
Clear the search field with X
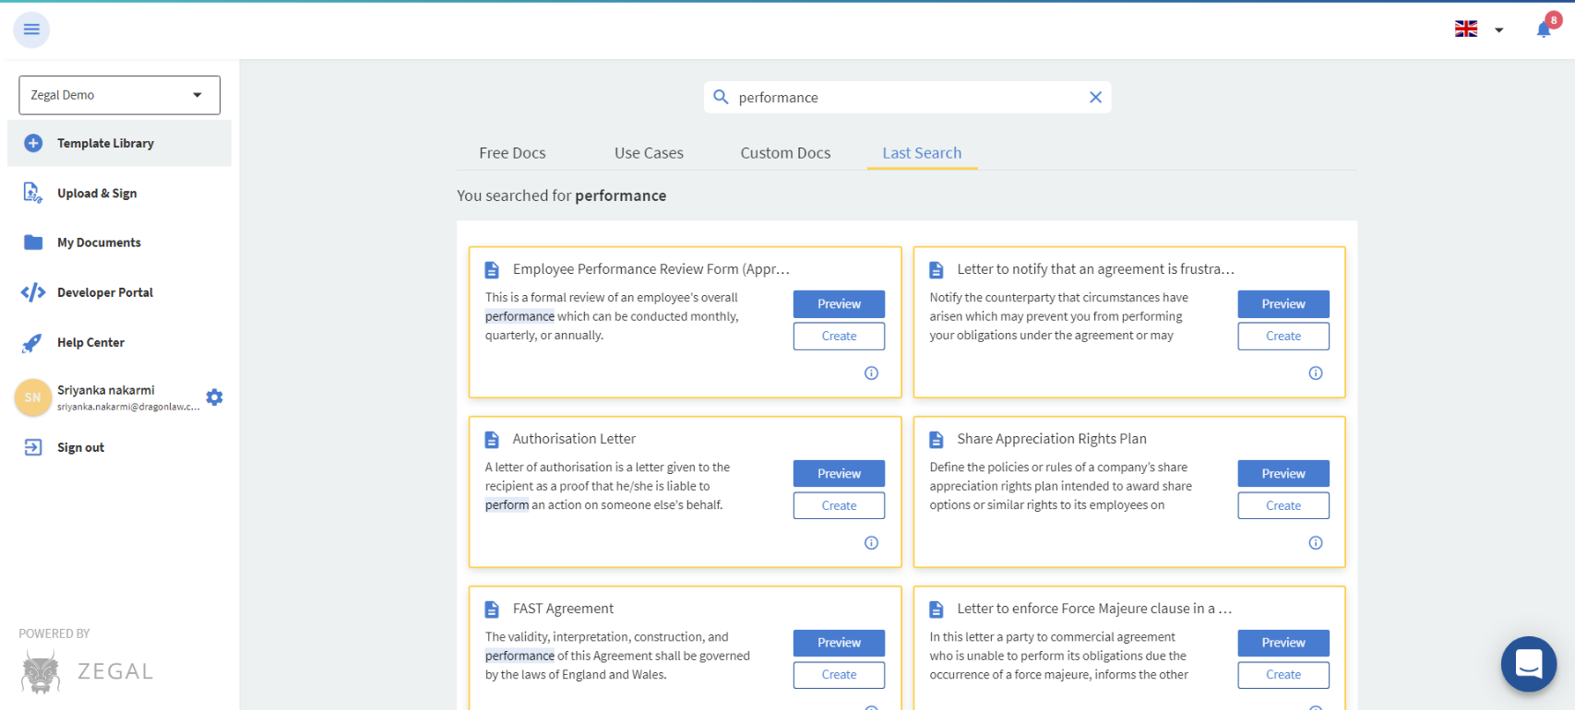(1095, 97)
